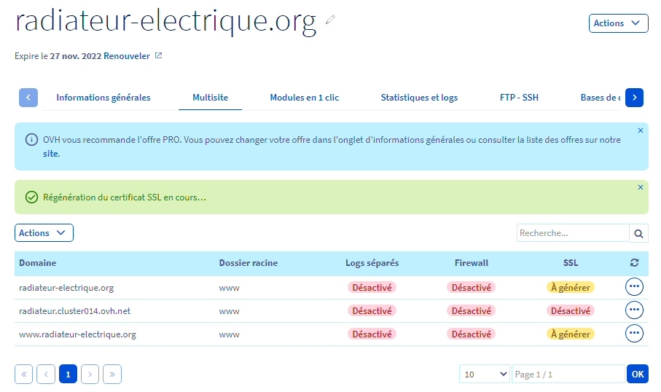Screen dimensions: 661x392
Task: Expand the Actions dropdown above the table
Action: tap(44, 233)
